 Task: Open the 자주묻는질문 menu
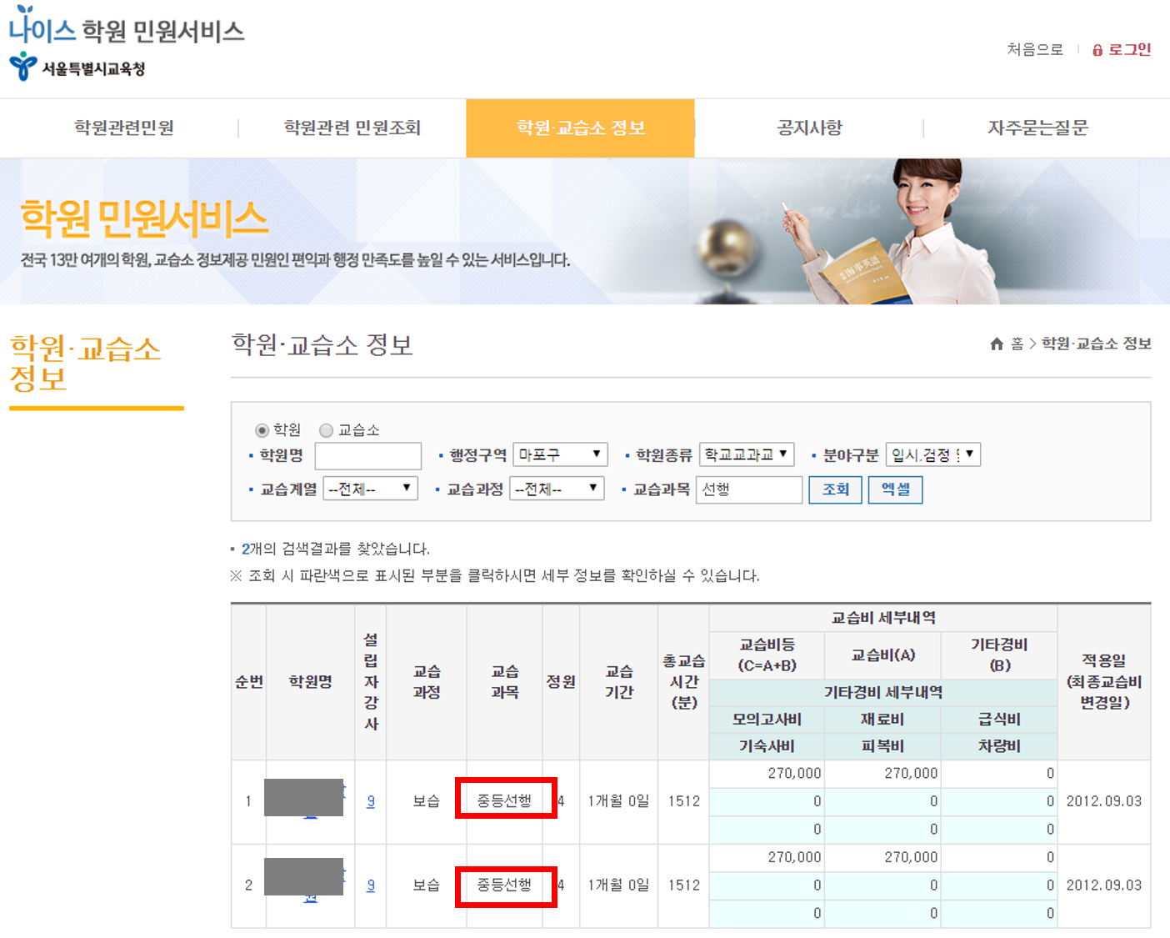[x=1037, y=128]
